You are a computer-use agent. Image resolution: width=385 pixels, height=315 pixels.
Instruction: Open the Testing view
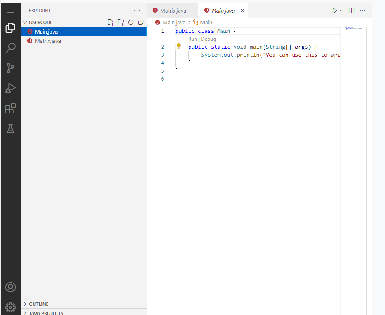point(11,129)
